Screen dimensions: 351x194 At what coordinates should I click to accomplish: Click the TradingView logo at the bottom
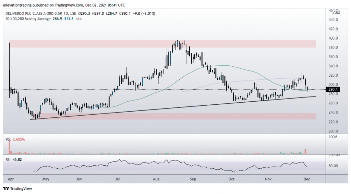pyautogui.click(x=18, y=189)
